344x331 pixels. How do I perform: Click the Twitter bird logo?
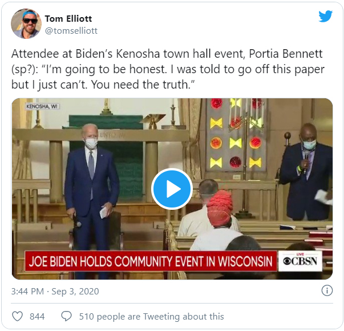tap(325, 16)
